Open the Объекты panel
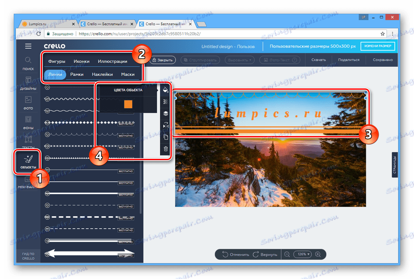Screen dimensions: 414x279 [28, 161]
